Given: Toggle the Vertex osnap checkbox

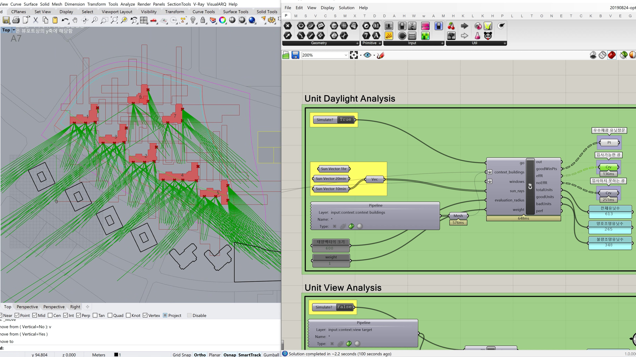Looking at the screenshot, I should (x=145, y=315).
